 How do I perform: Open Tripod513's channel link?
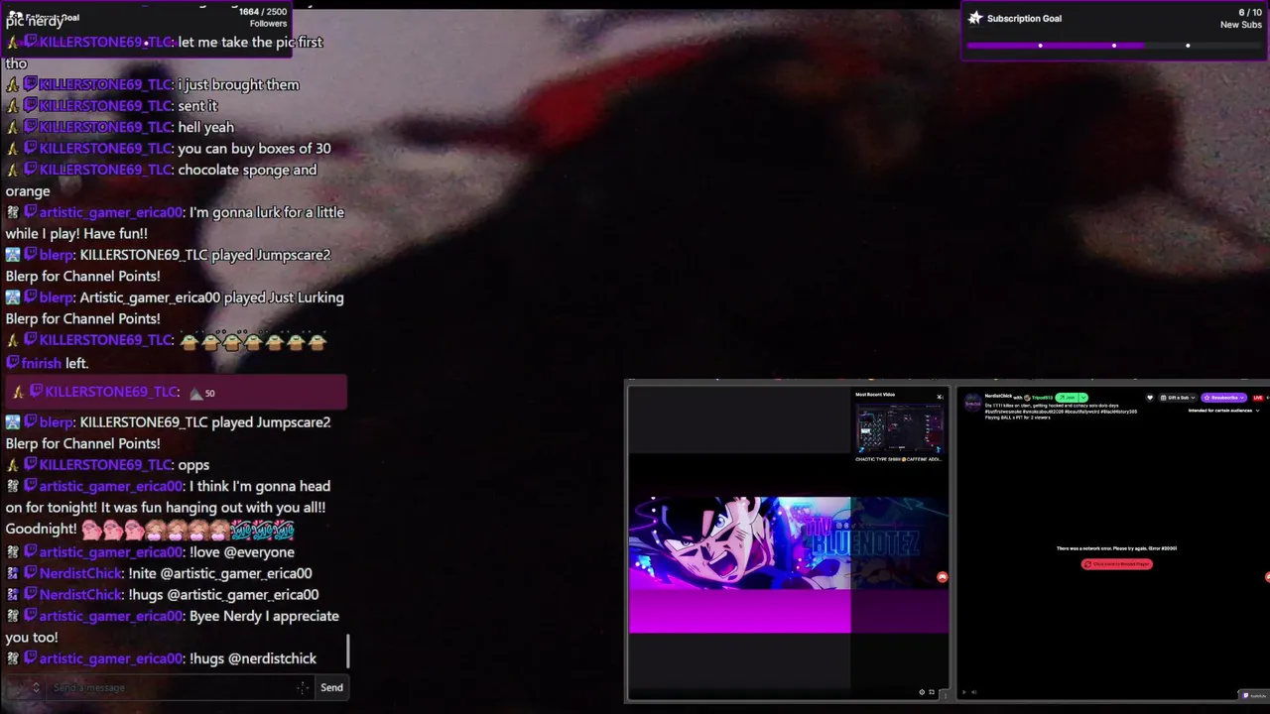point(1042,398)
